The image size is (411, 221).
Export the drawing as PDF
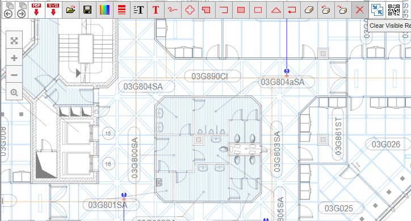36,10
